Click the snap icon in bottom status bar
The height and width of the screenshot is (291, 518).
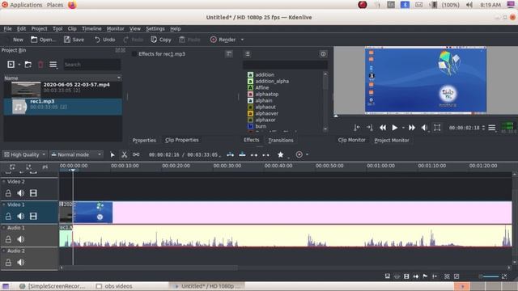[435, 276]
